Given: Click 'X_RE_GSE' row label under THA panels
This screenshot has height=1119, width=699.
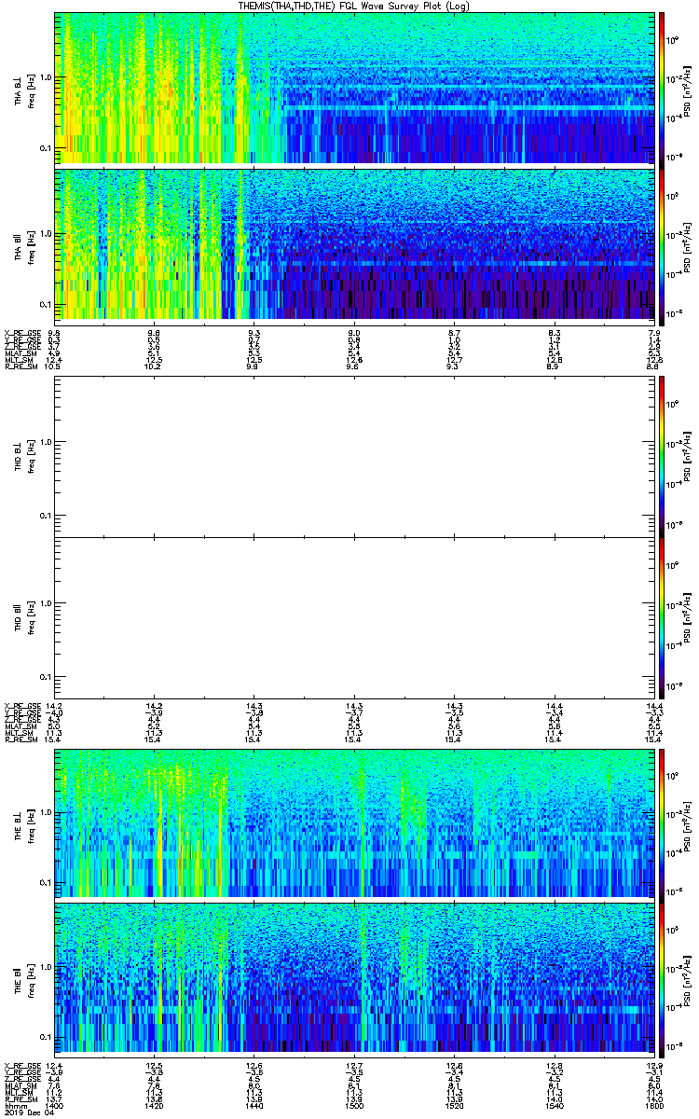Looking at the screenshot, I should [x=21, y=333].
